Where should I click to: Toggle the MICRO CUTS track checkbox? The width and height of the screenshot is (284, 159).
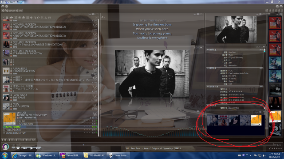coord(18,124)
